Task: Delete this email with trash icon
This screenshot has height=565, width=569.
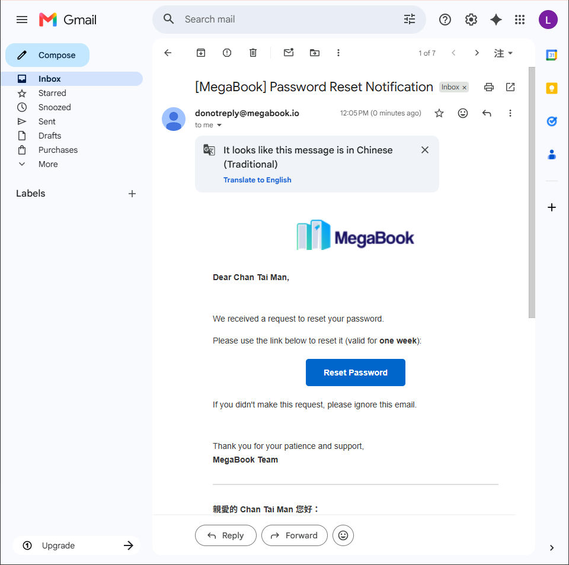Action: pyautogui.click(x=253, y=53)
